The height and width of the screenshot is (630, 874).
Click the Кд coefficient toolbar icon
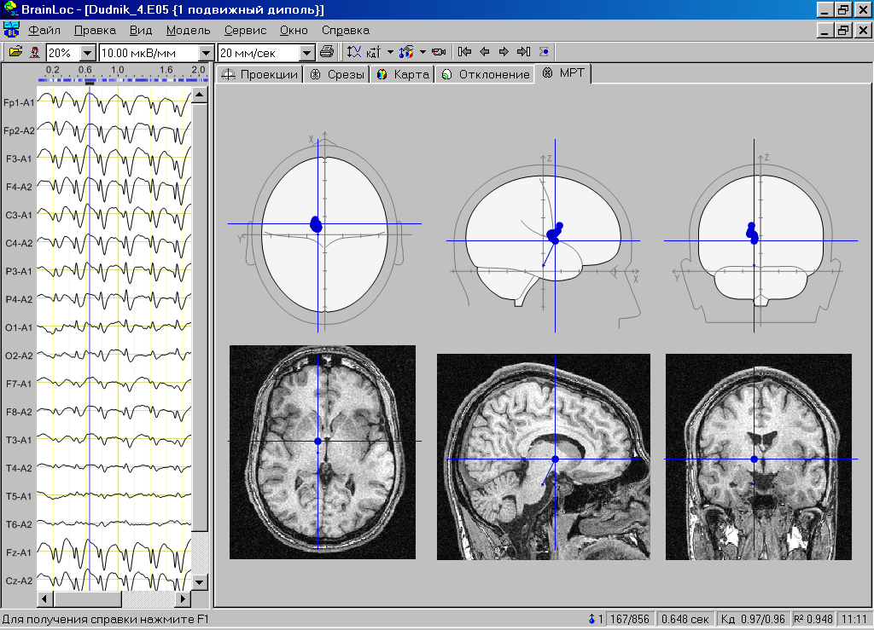(374, 52)
